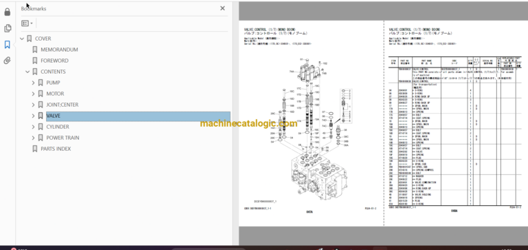528x250 pixels.
Task: Click the parts list table on right page
Action: point(455,131)
